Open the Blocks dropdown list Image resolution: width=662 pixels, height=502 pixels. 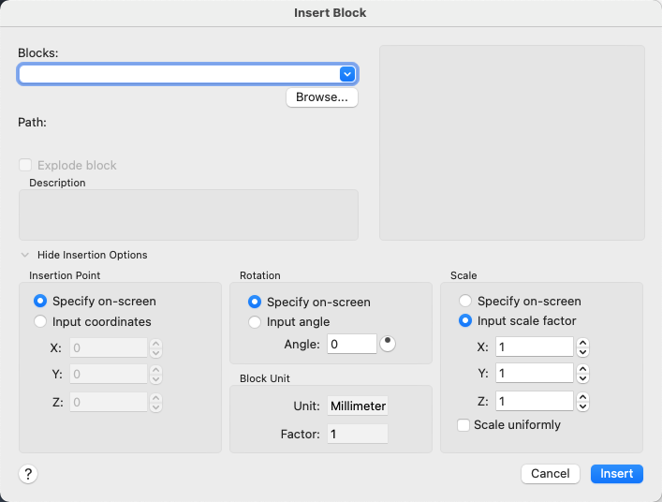tap(346, 74)
